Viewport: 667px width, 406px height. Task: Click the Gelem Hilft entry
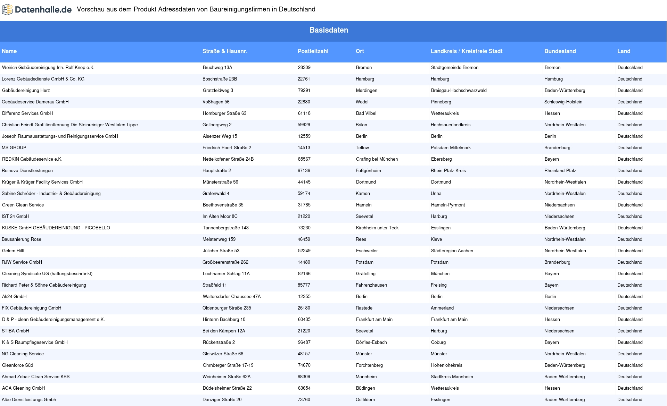13,251
